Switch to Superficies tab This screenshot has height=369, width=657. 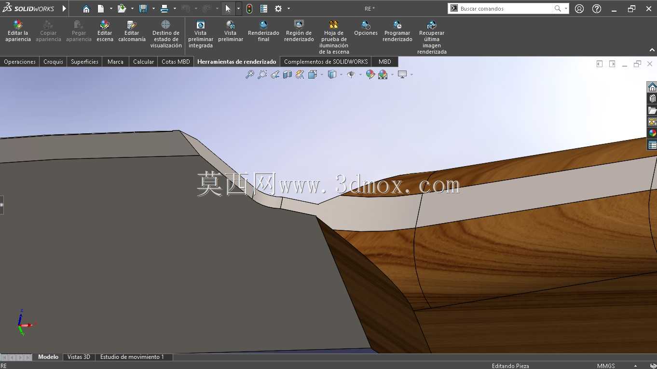click(84, 62)
